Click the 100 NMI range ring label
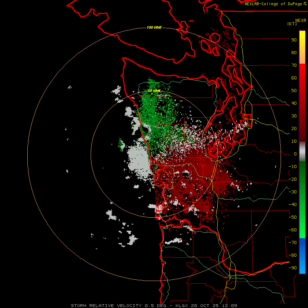This screenshot has width=308, height=308. 154,27
